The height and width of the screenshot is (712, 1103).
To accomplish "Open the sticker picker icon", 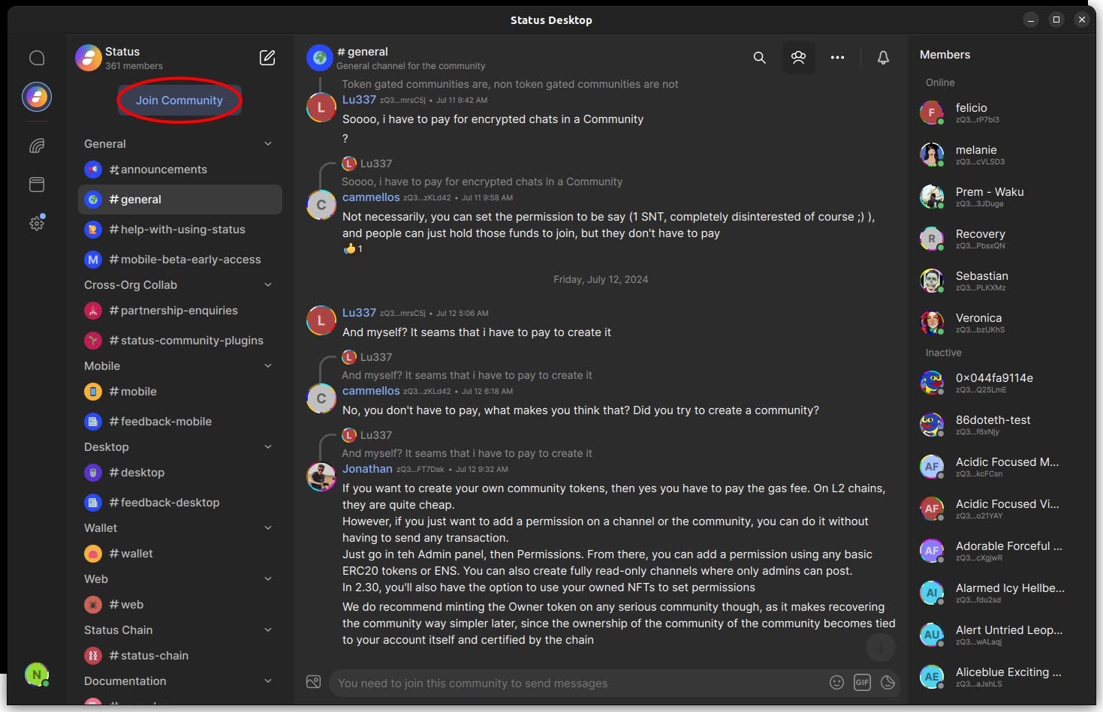I will [888, 682].
